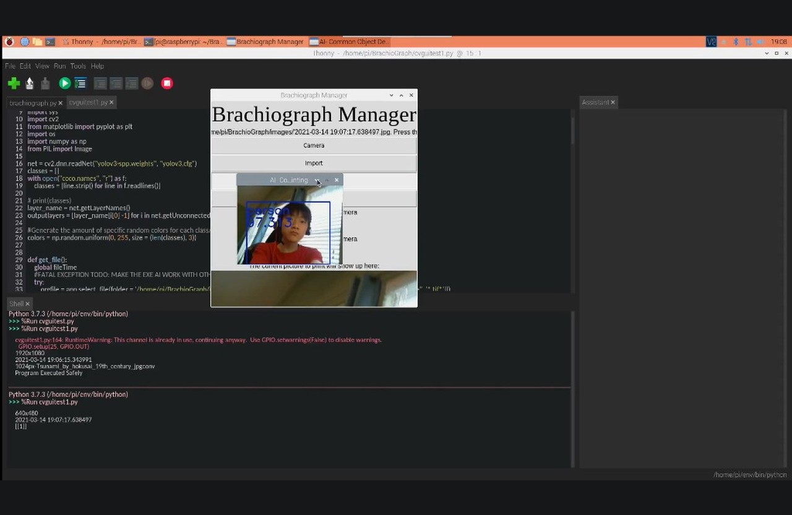The width and height of the screenshot is (792, 515).
Task: Open the Tools menu
Action: click(x=78, y=66)
